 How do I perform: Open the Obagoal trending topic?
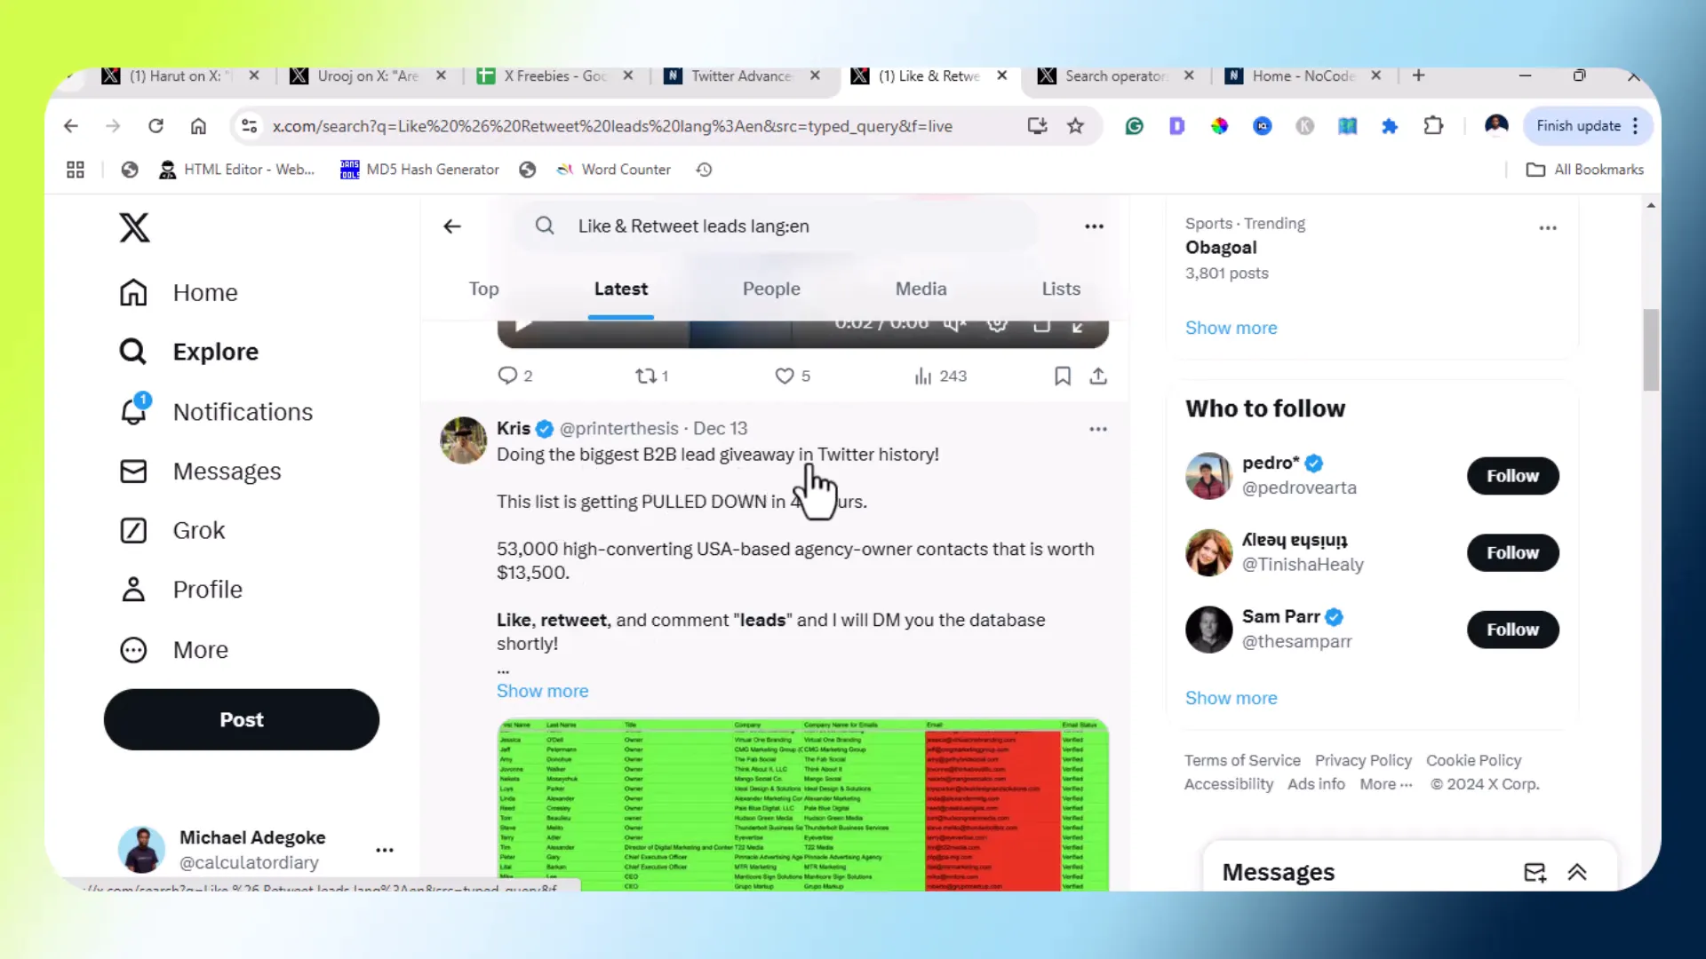pyautogui.click(x=1221, y=248)
